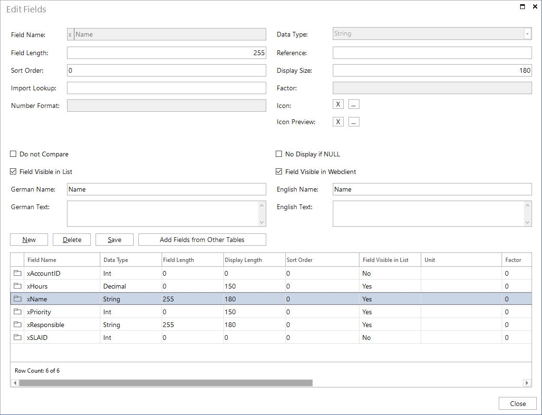Enable the Do not Compare checkbox
Screen dimensions: 542x415
(13, 154)
